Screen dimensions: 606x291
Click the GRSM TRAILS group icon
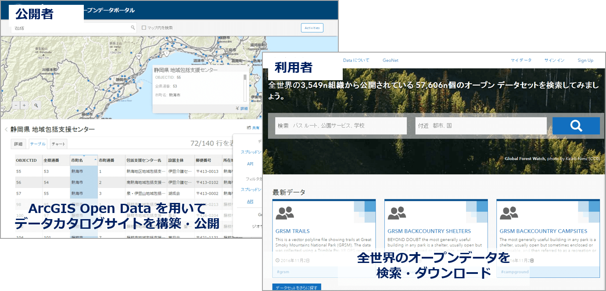point(285,213)
